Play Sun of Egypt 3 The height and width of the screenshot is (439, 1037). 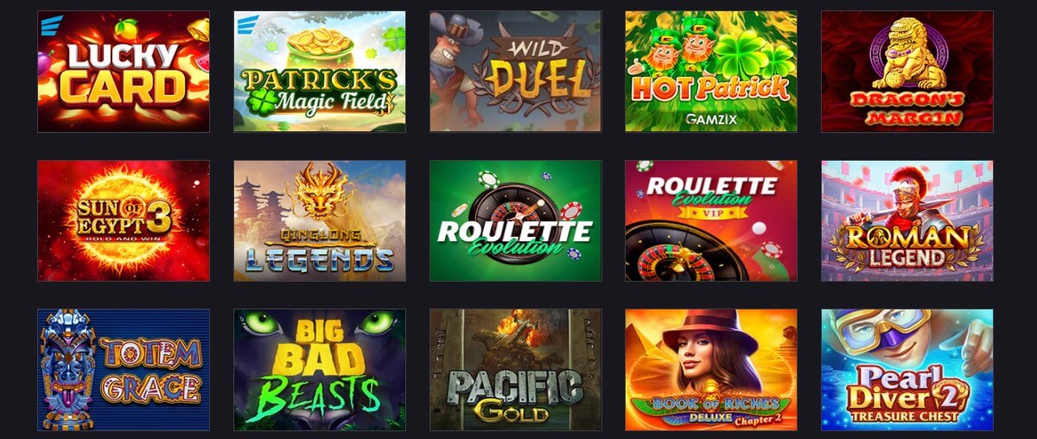click(124, 220)
